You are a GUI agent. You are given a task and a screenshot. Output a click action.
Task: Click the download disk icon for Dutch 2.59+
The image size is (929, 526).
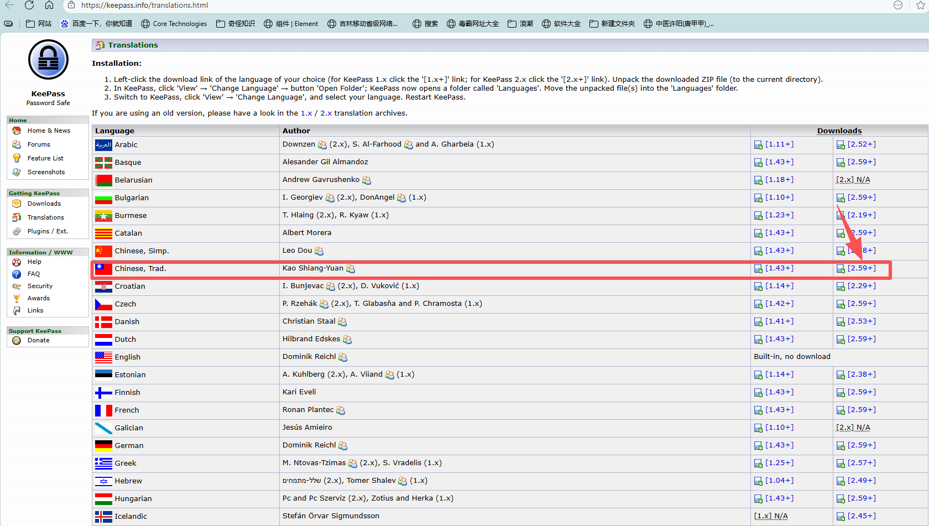841,340
